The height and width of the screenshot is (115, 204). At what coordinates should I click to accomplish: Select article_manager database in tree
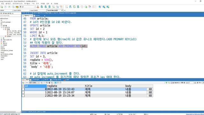pyautogui.click(x=6, y=22)
